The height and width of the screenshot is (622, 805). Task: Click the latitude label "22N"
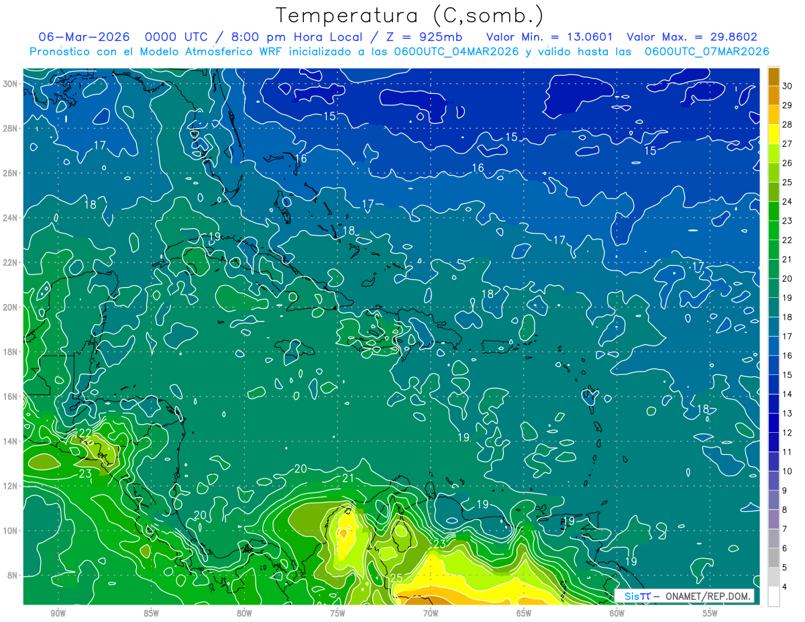10,262
